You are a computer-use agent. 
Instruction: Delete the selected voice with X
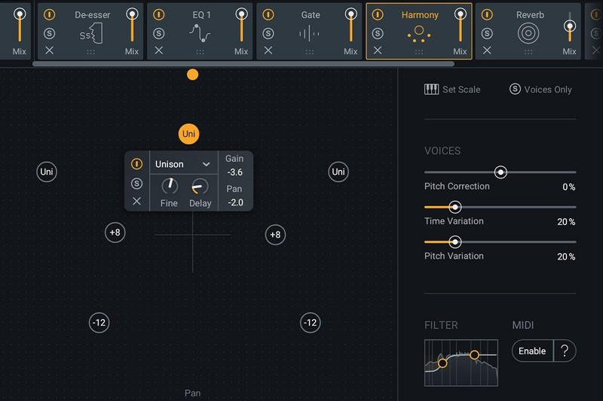[136, 201]
